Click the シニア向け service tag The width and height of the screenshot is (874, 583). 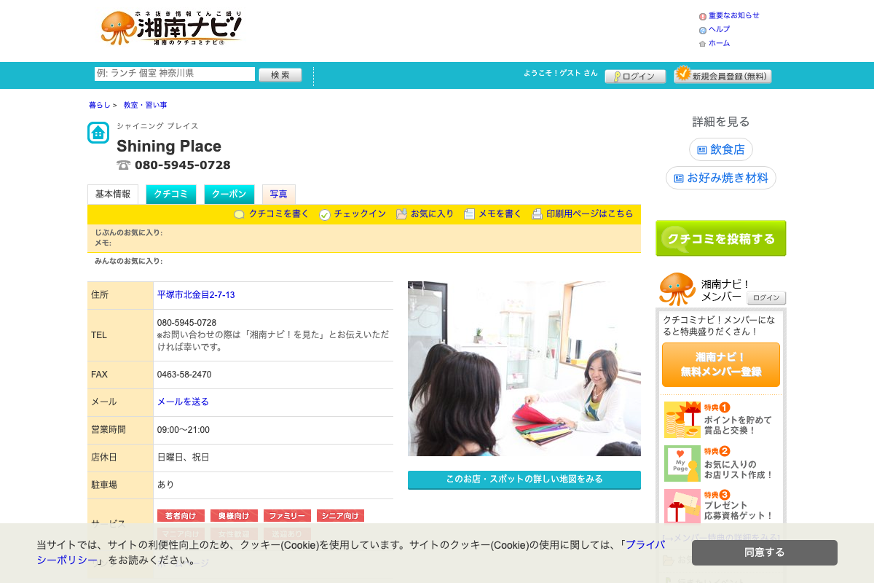tap(340, 516)
